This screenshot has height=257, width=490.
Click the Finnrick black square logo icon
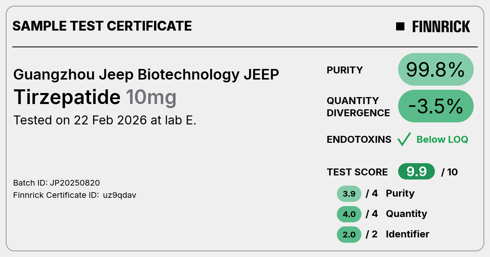(x=400, y=27)
